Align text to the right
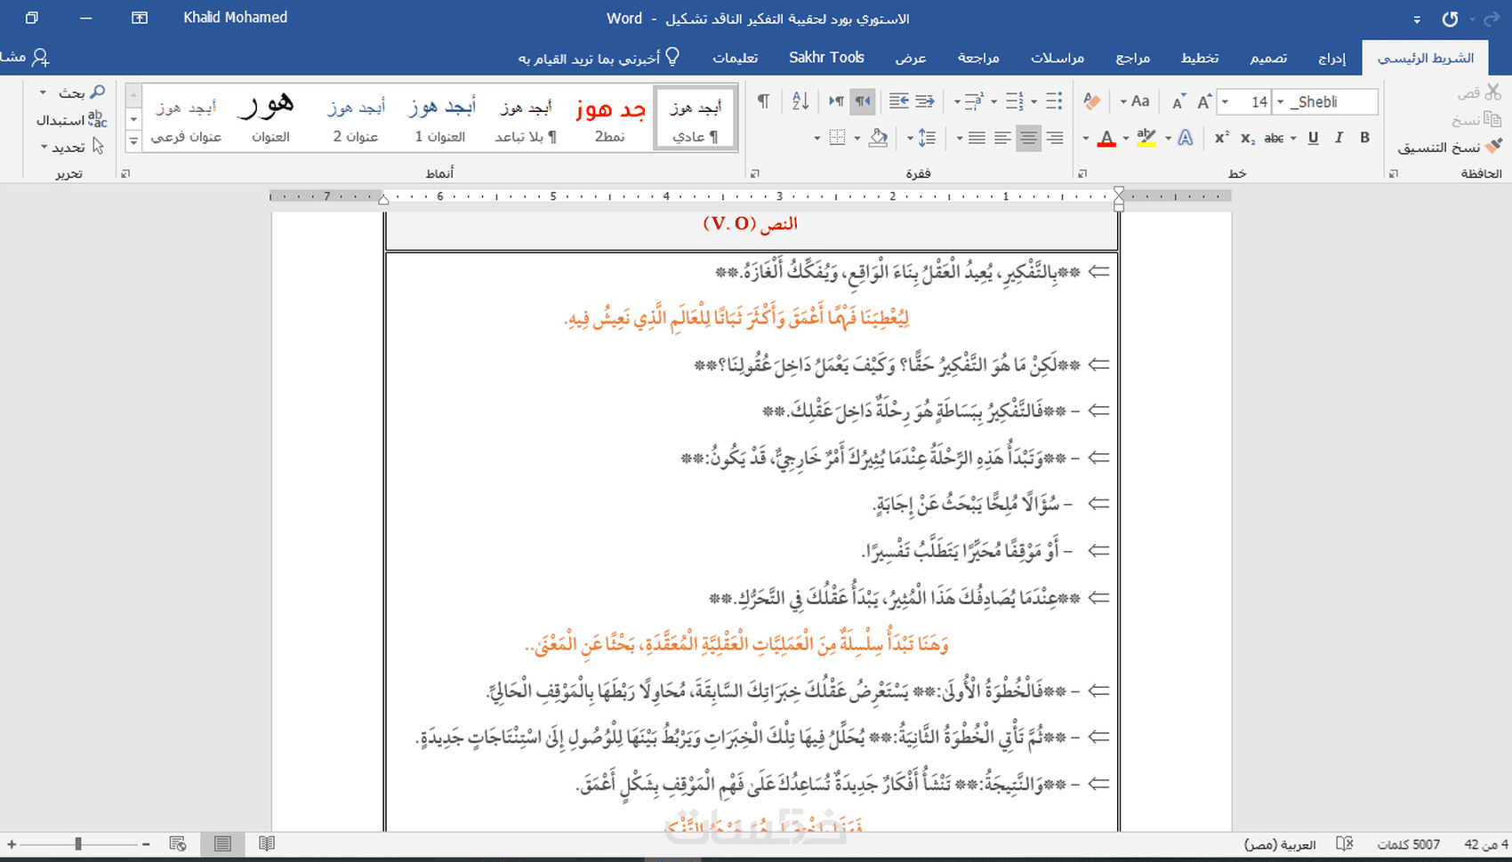 pos(1055,138)
